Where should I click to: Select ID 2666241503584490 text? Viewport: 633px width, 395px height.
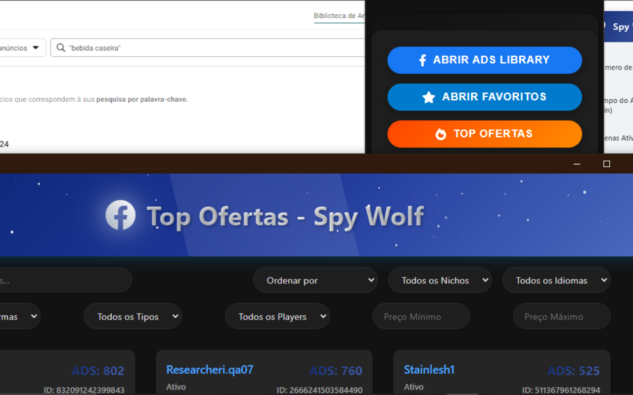(319, 390)
